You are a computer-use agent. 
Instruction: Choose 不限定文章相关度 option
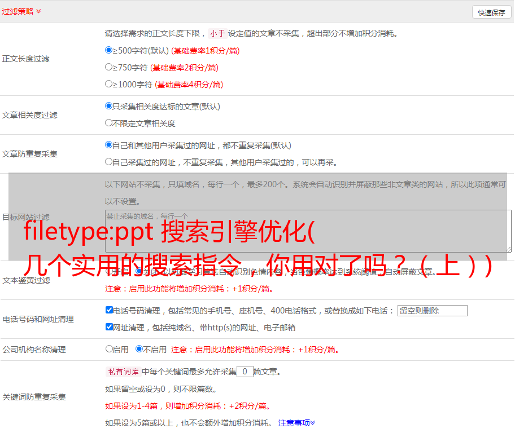(x=109, y=123)
